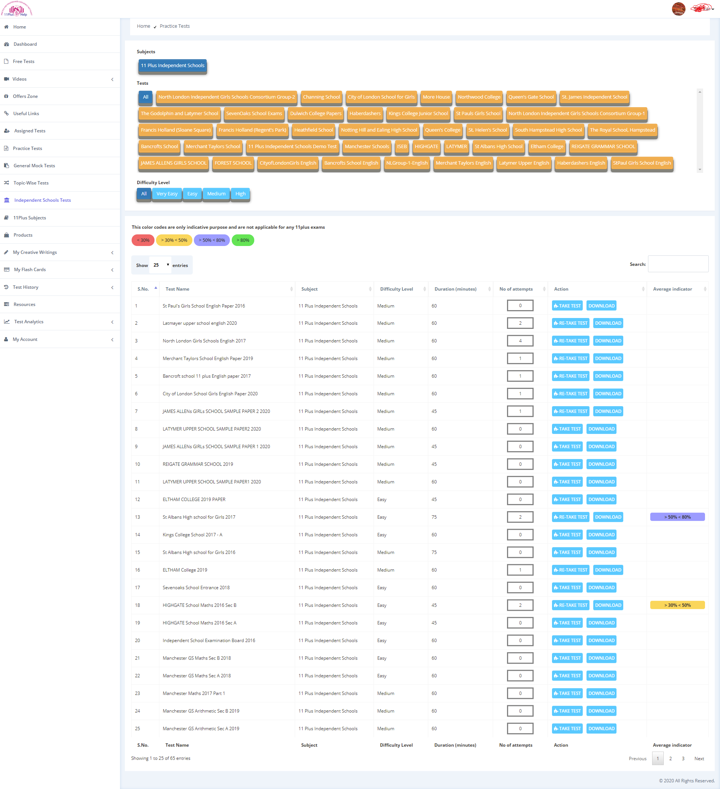Screen dimensions: 720x789
Task: Select the Medium difficulty filter
Action: coord(216,194)
